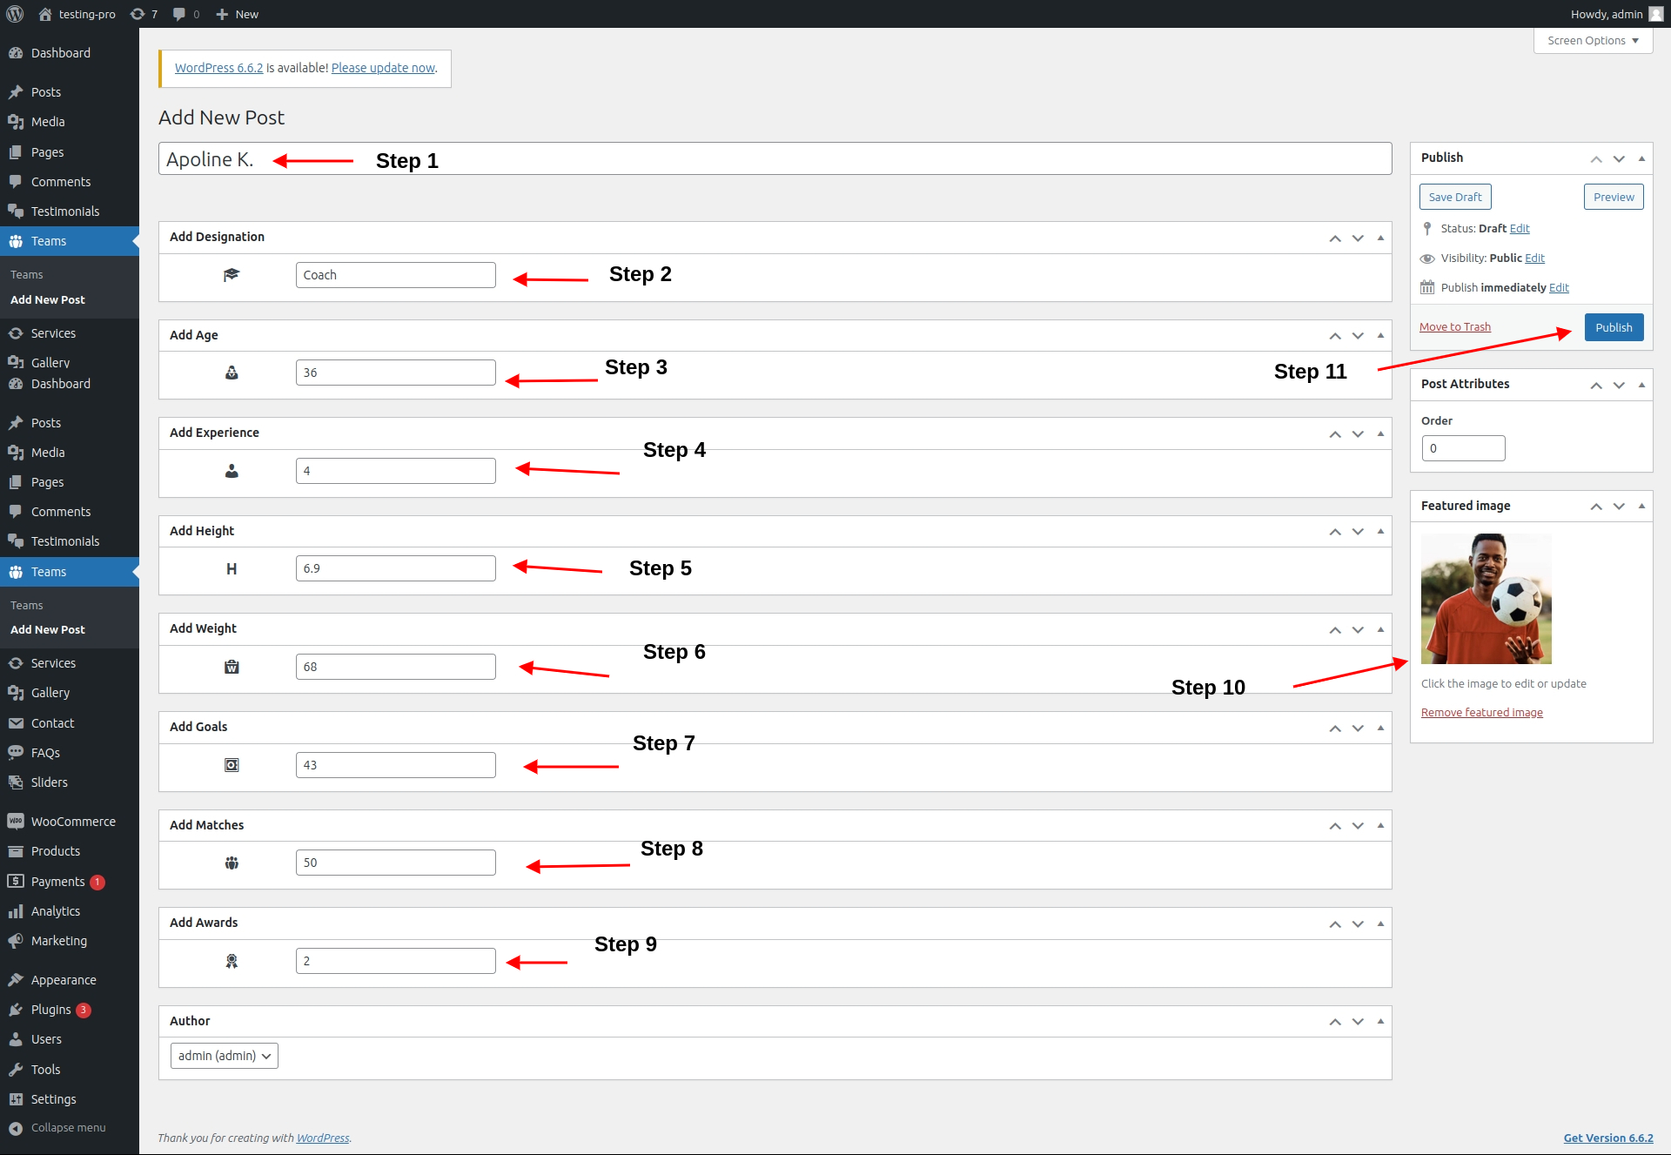Click the WooCommerce menu item

72,820
